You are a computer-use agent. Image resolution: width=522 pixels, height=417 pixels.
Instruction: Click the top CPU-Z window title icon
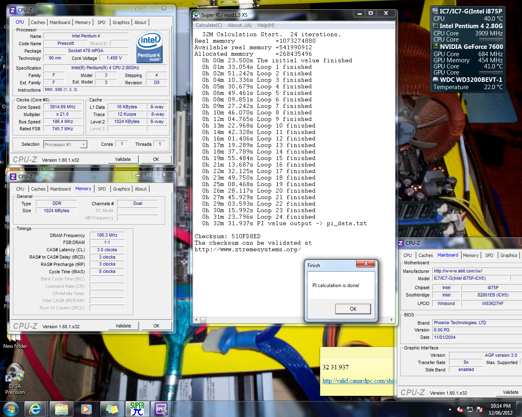click(x=13, y=10)
